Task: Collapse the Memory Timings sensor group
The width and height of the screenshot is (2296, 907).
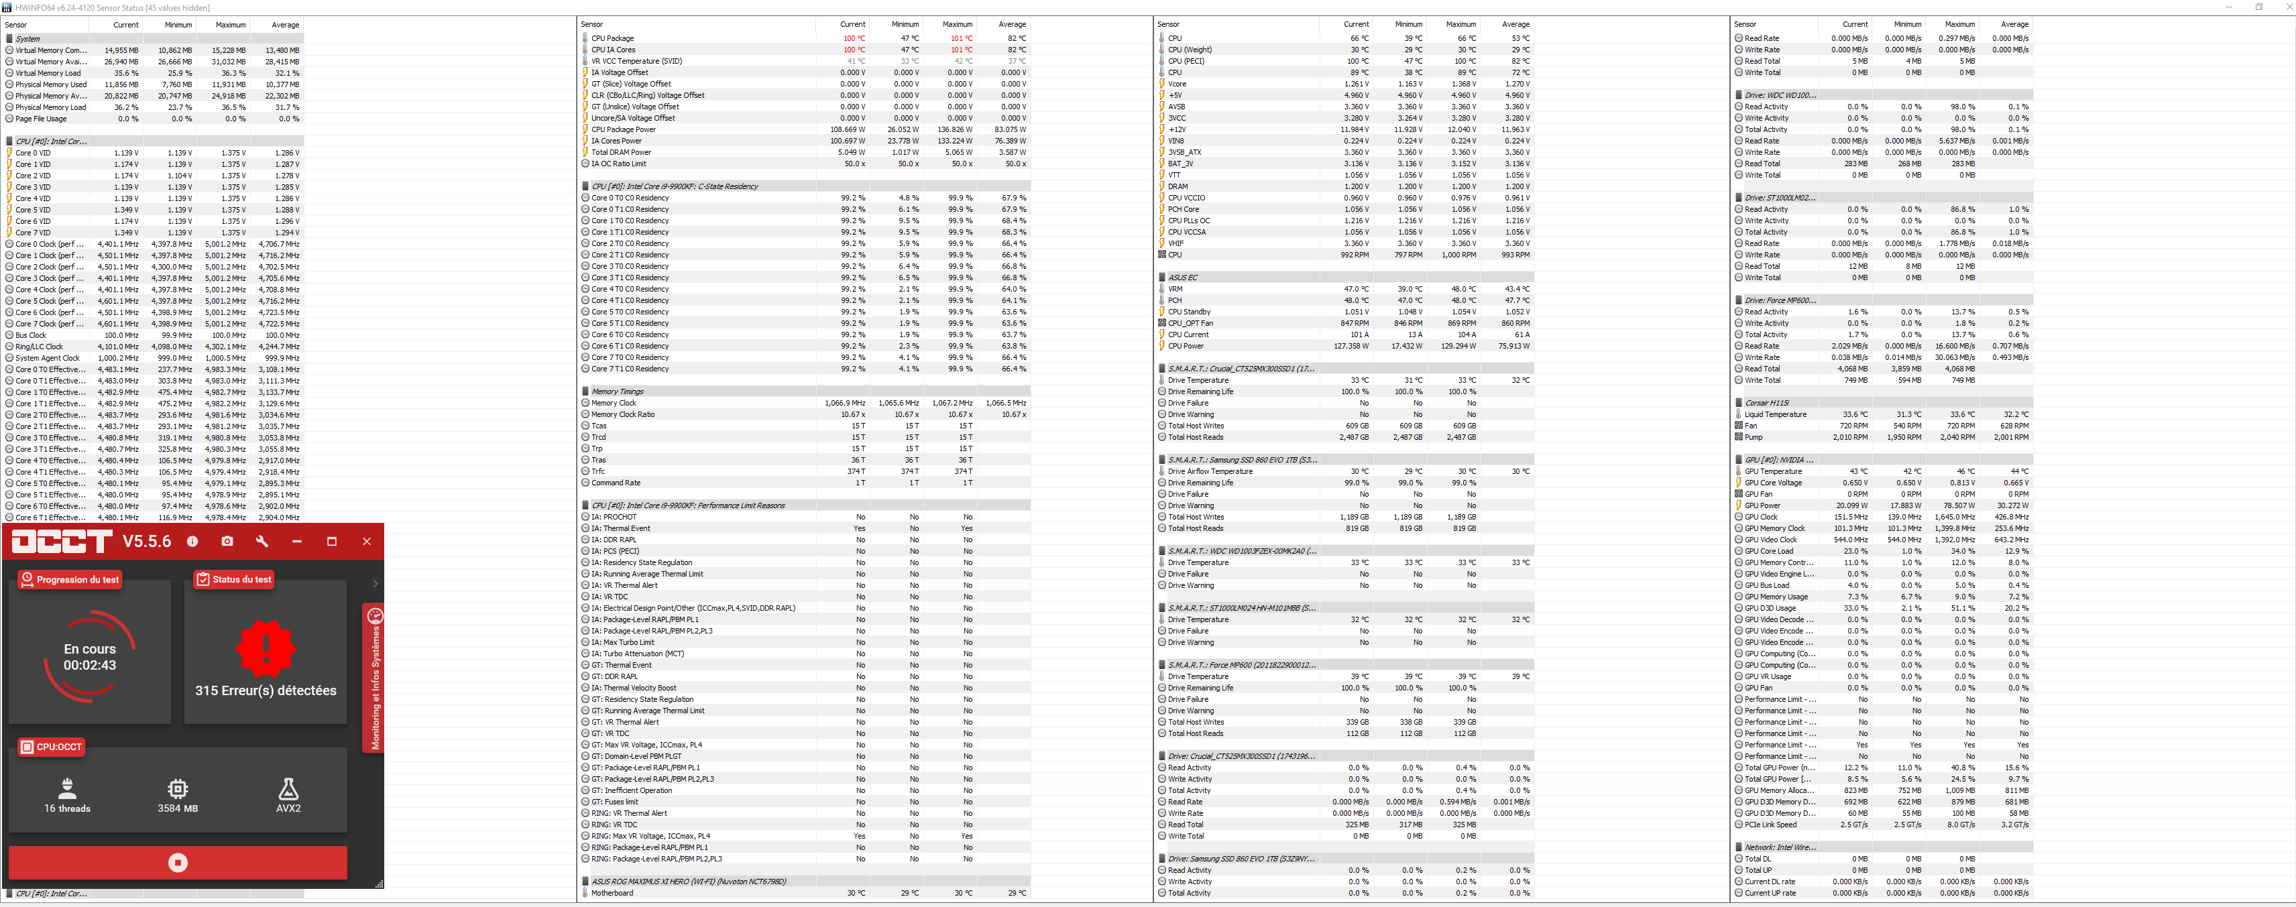Action: 617,391
